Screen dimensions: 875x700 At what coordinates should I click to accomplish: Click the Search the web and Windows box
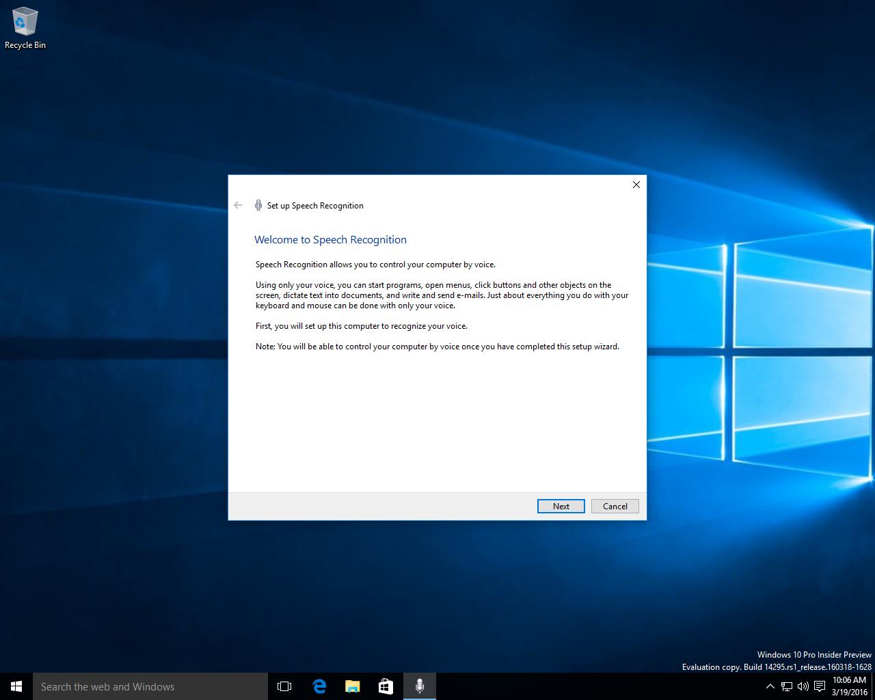click(x=150, y=686)
